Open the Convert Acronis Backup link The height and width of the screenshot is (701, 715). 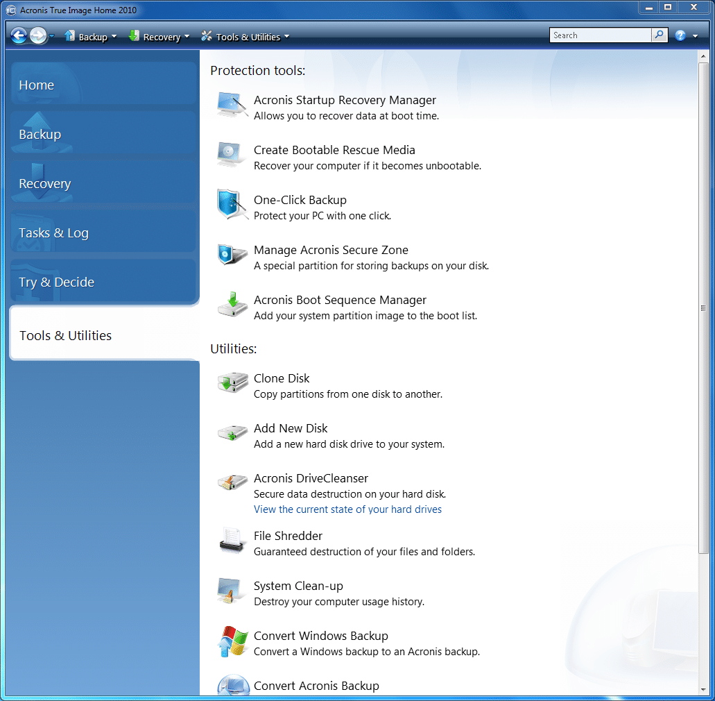tap(316, 686)
